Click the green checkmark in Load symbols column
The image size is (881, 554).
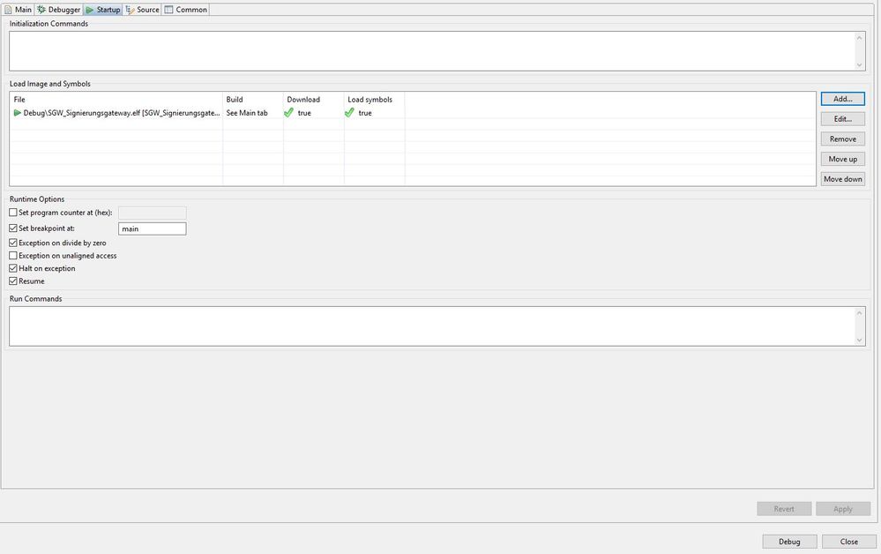coord(349,112)
